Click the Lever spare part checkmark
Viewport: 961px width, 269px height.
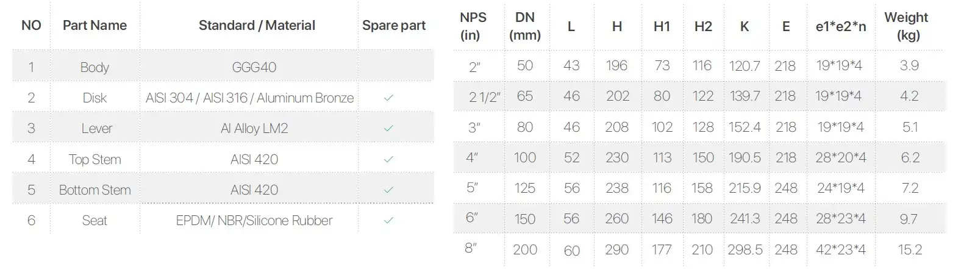388,129
